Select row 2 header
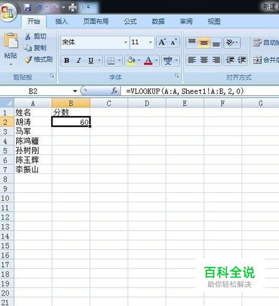 coord(7,122)
